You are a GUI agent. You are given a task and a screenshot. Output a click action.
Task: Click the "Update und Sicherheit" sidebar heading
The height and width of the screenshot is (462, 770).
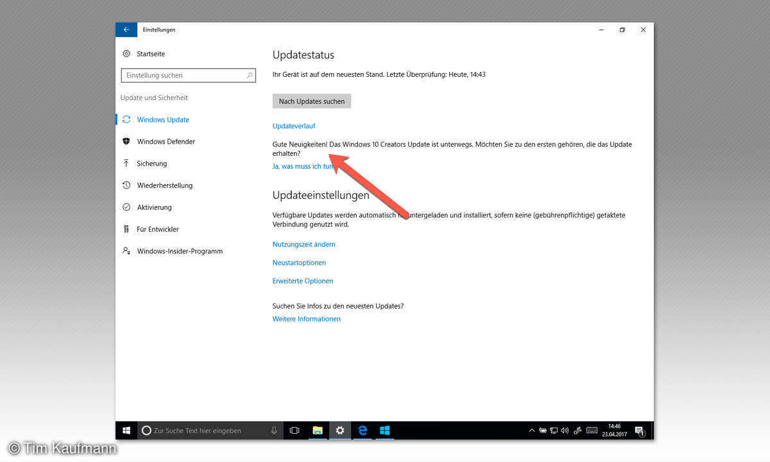[x=154, y=98]
